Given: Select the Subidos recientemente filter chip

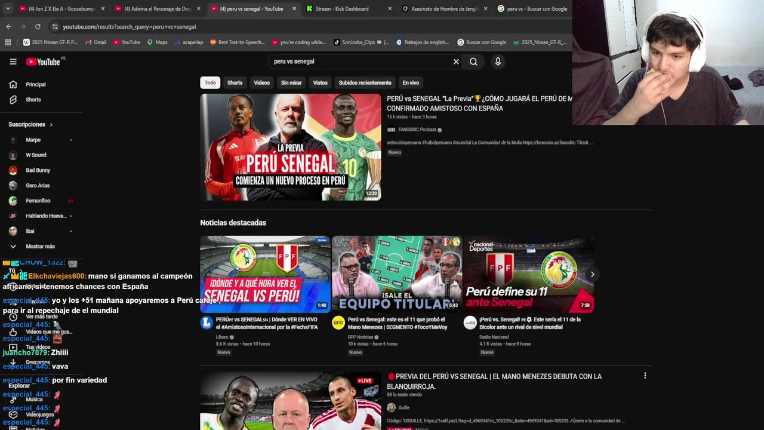Looking at the screenshot, I should point(365,82).
